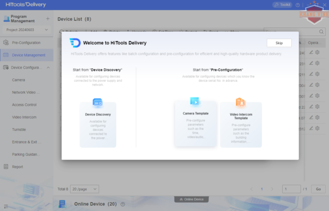Click the page number input field
Image resolution: width=329 pixels, height=211 pixels.
pyautogui.click(x=291, y=188)
